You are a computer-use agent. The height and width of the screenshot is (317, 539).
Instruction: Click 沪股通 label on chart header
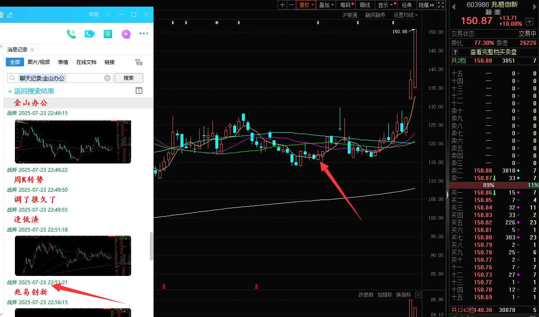pyautogui.click(x=350, y=15)
